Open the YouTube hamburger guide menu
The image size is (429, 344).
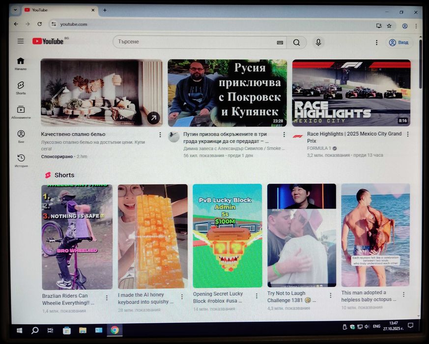[21, 41]
